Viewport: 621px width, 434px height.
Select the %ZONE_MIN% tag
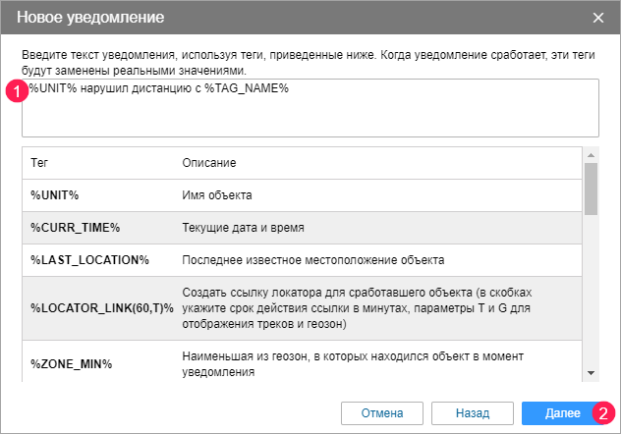pos(71,363)
